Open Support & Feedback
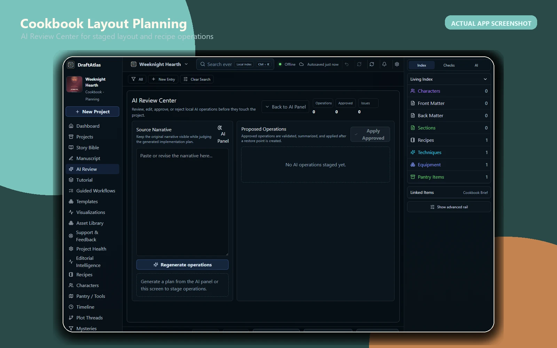Image resolution: width=557 pixels, height=348 pixels. coord(92,236)
